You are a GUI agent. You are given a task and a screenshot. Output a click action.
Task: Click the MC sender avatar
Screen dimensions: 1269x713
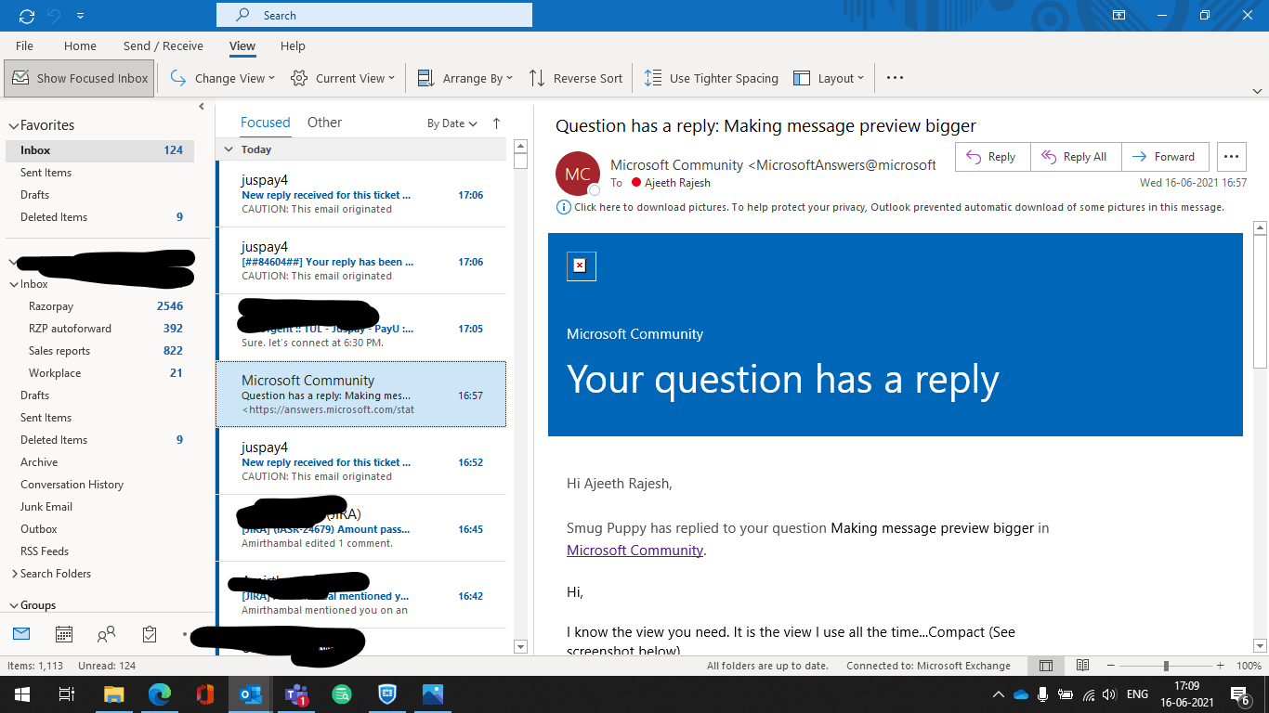578,174
